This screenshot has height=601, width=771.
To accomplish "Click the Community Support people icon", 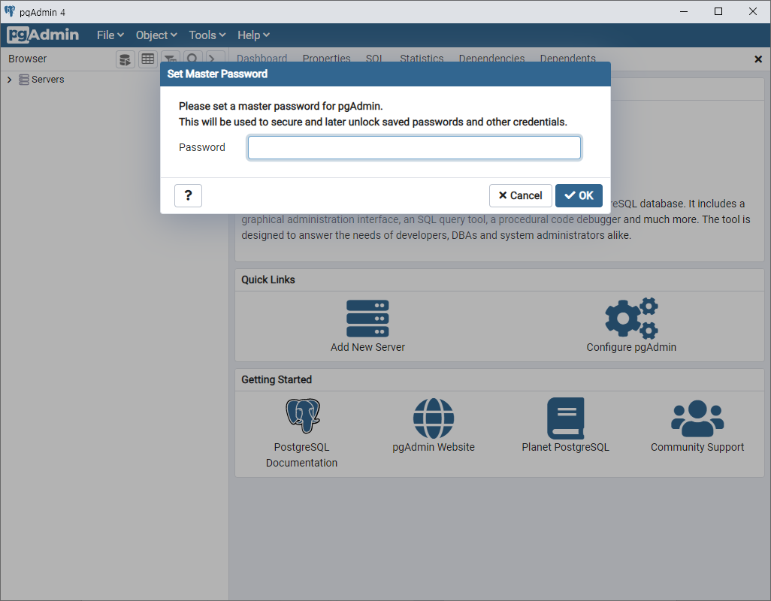I will pos(697,418).
